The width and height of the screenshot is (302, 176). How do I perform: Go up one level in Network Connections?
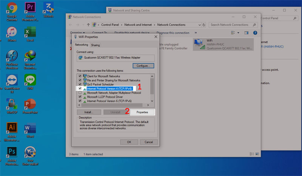(88, 25)
